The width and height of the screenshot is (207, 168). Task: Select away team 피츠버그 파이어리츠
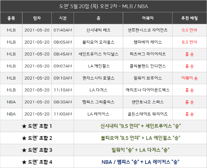point(148,54)
